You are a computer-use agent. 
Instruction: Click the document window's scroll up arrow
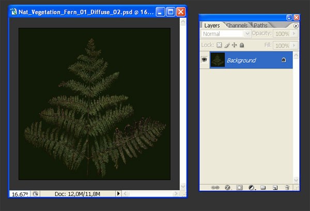tap(183, 21)
